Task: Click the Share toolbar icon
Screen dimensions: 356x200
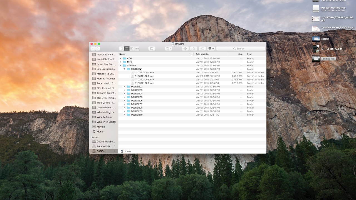Action: tap(194, 49)
